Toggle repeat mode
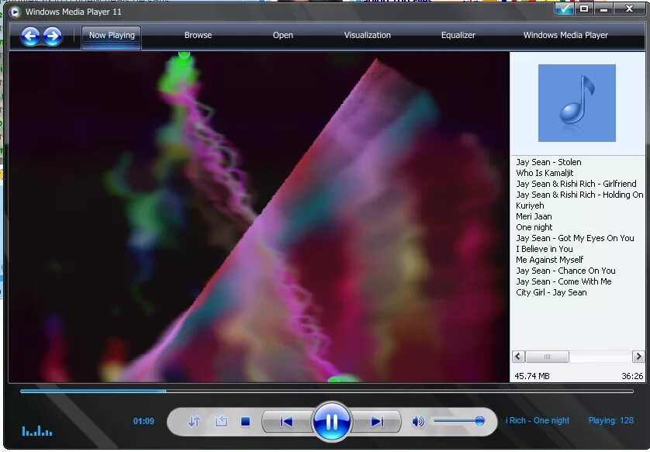The width and height of the screenshot is (650, 452). pos(221,421)
